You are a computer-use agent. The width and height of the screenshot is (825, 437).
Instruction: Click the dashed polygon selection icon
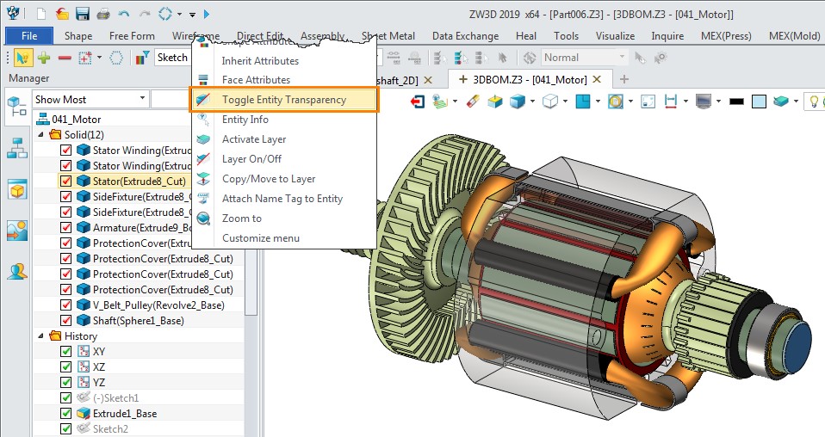pos(116,58)
